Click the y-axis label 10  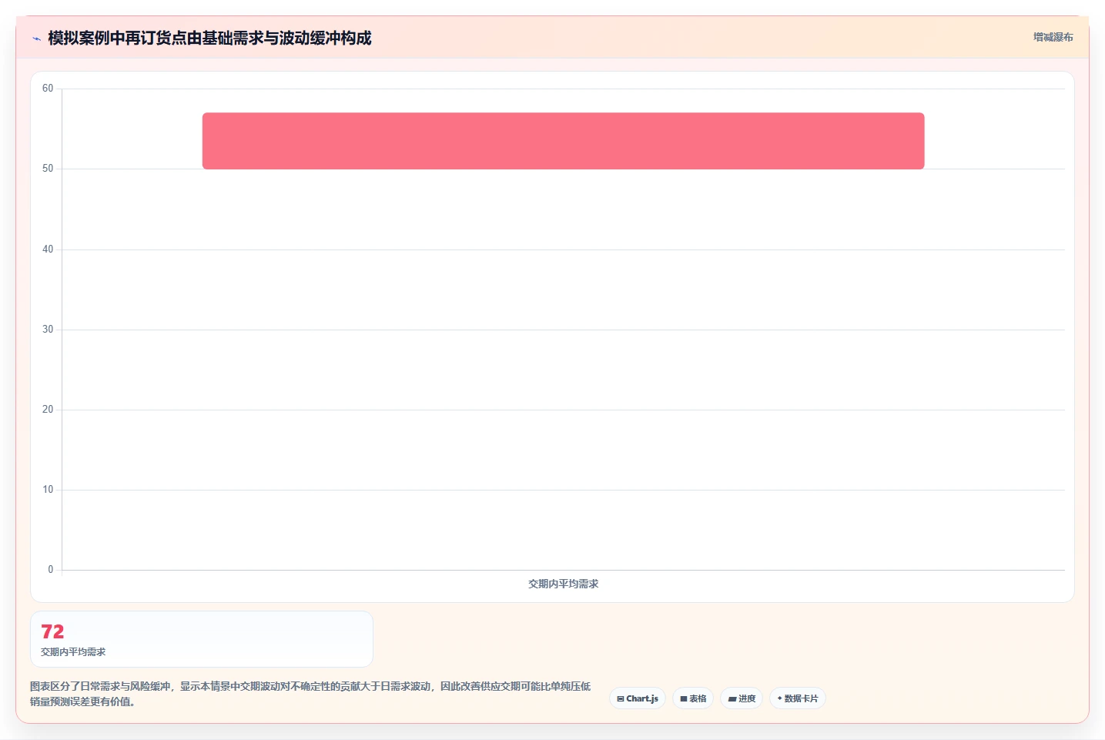pos(48,490)
